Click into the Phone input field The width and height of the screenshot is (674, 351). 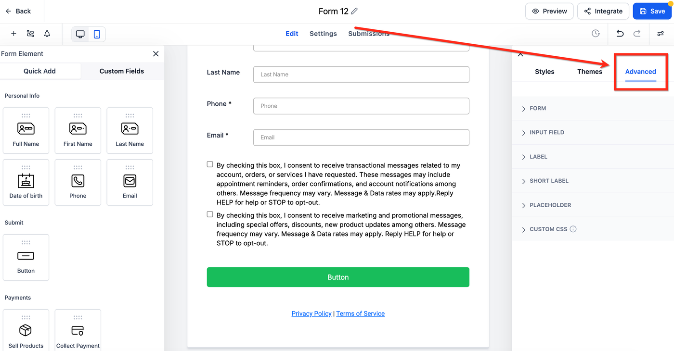tap(361, 106)
